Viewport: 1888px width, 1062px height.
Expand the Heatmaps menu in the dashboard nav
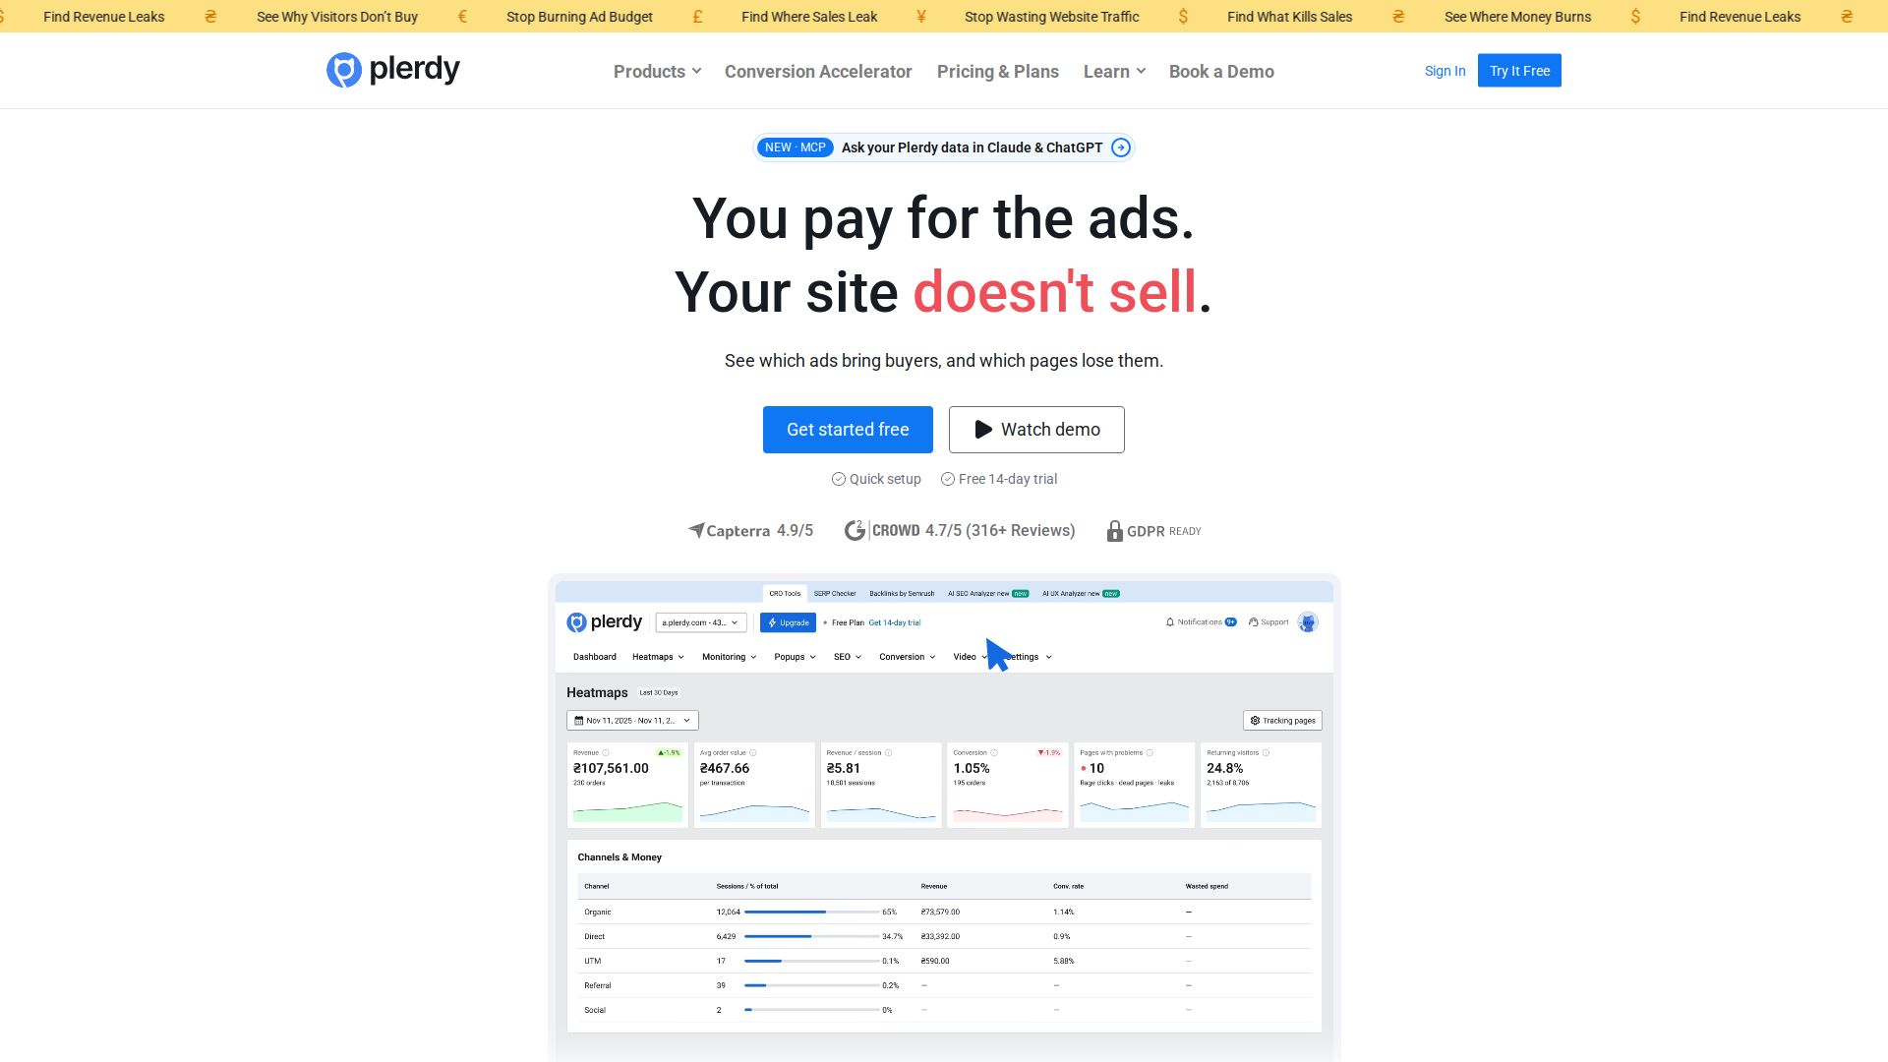(658, 657)
